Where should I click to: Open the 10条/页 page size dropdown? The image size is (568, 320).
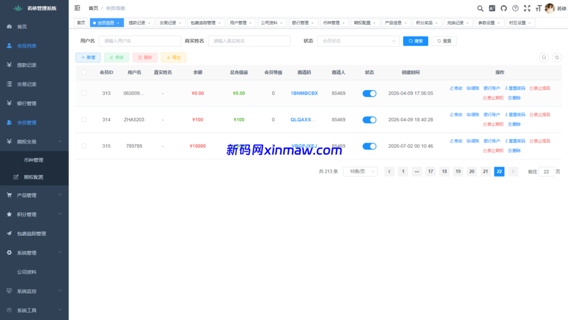tap(360, 172)
